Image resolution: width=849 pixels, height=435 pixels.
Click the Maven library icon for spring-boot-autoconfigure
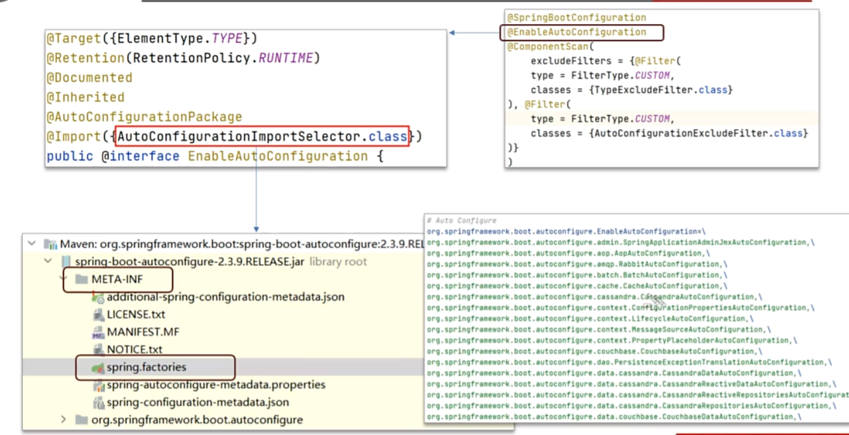tap(50, 244)
